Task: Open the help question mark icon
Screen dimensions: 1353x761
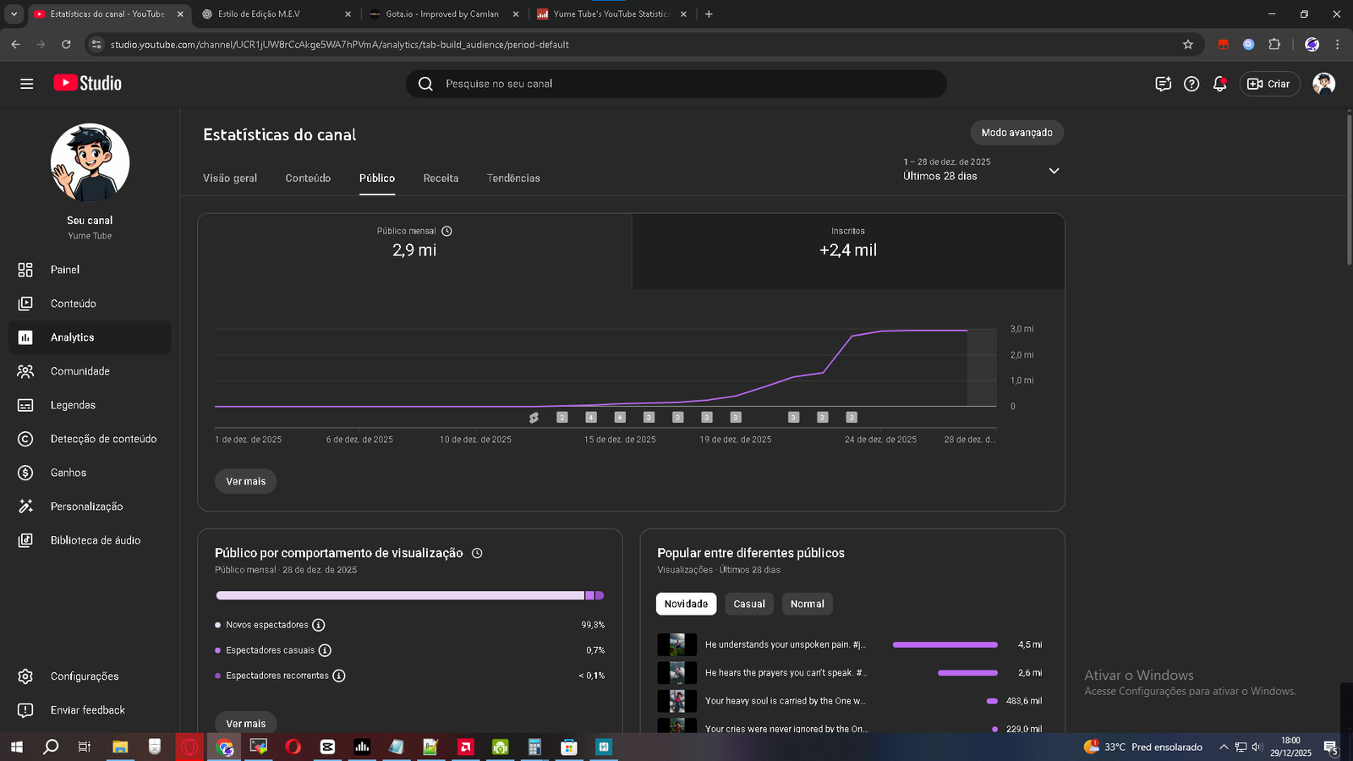Action: [x=1191, y=84]
